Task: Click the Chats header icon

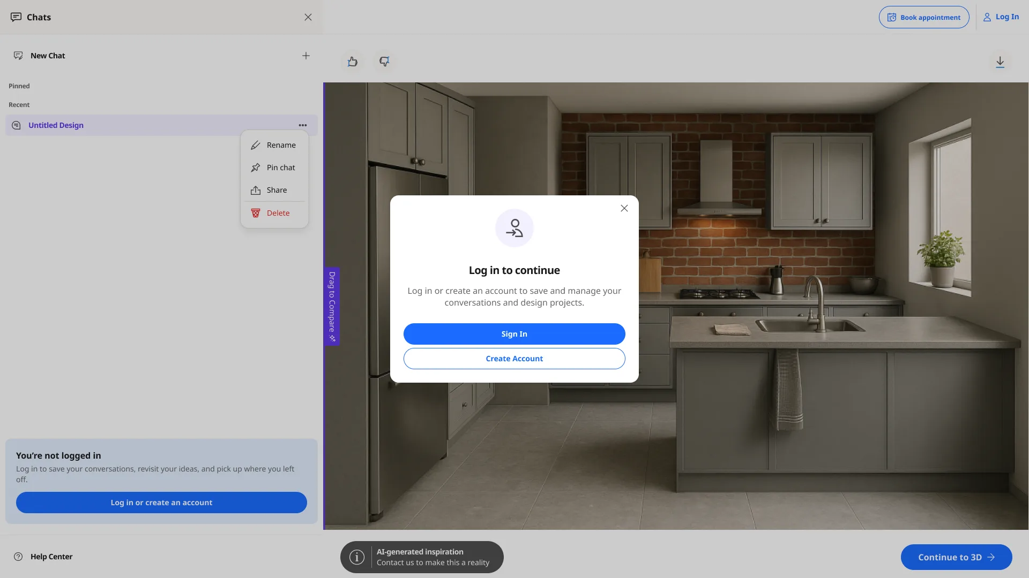Action: (x=16, y=17)
